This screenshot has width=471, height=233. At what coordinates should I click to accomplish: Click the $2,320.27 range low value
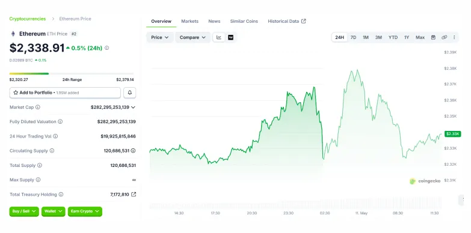18,80
